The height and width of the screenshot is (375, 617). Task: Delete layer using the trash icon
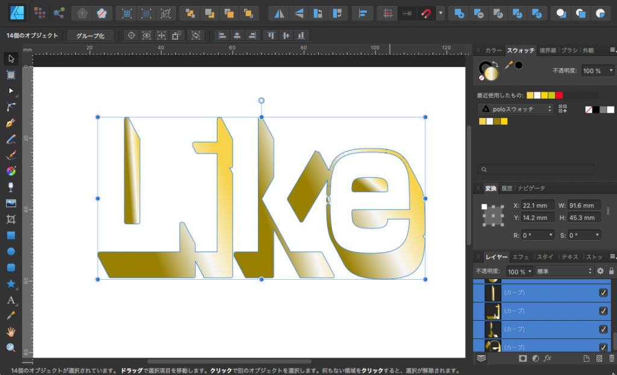click(612, 358)
